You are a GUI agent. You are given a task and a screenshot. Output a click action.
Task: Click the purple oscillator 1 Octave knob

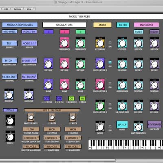(x=48, y=64)
